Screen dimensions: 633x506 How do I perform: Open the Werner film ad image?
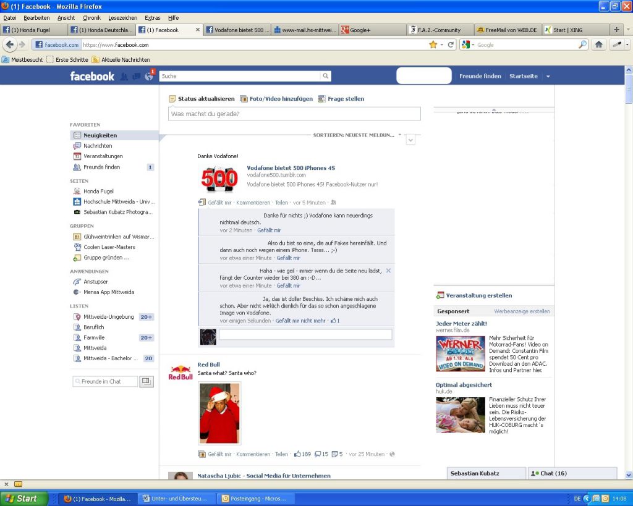(x=460, y=353)
